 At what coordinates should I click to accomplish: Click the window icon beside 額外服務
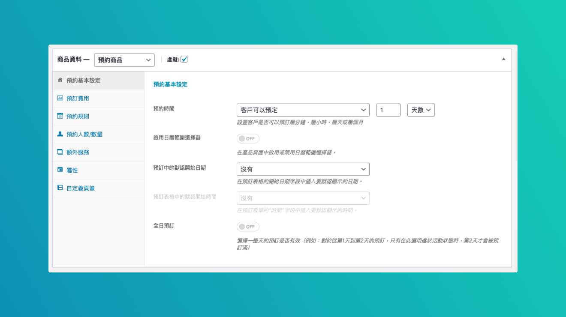point(60,152)
